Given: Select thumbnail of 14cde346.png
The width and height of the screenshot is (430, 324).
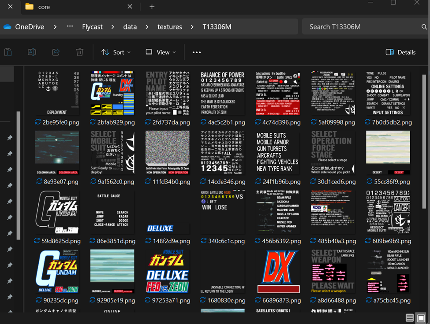Looking at the screenshot, I should pyautogui.click(x=223, y=152).
